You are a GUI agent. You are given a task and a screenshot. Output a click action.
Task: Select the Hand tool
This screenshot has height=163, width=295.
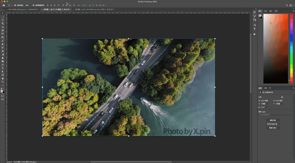click(x=3, y=79)
